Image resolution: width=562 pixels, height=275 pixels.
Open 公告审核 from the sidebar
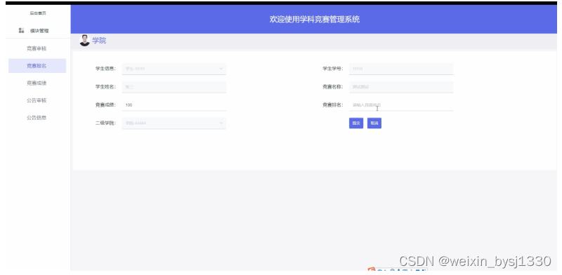click(37, 100)
